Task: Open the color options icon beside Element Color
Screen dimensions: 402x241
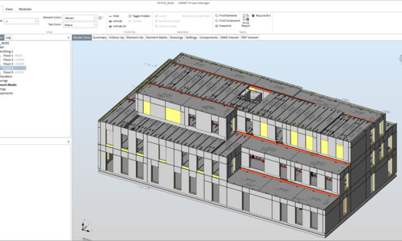Action: [x=101, y=18]
